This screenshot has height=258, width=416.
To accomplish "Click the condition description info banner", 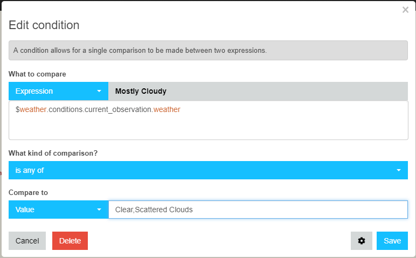I will click(x=208, y=51).
